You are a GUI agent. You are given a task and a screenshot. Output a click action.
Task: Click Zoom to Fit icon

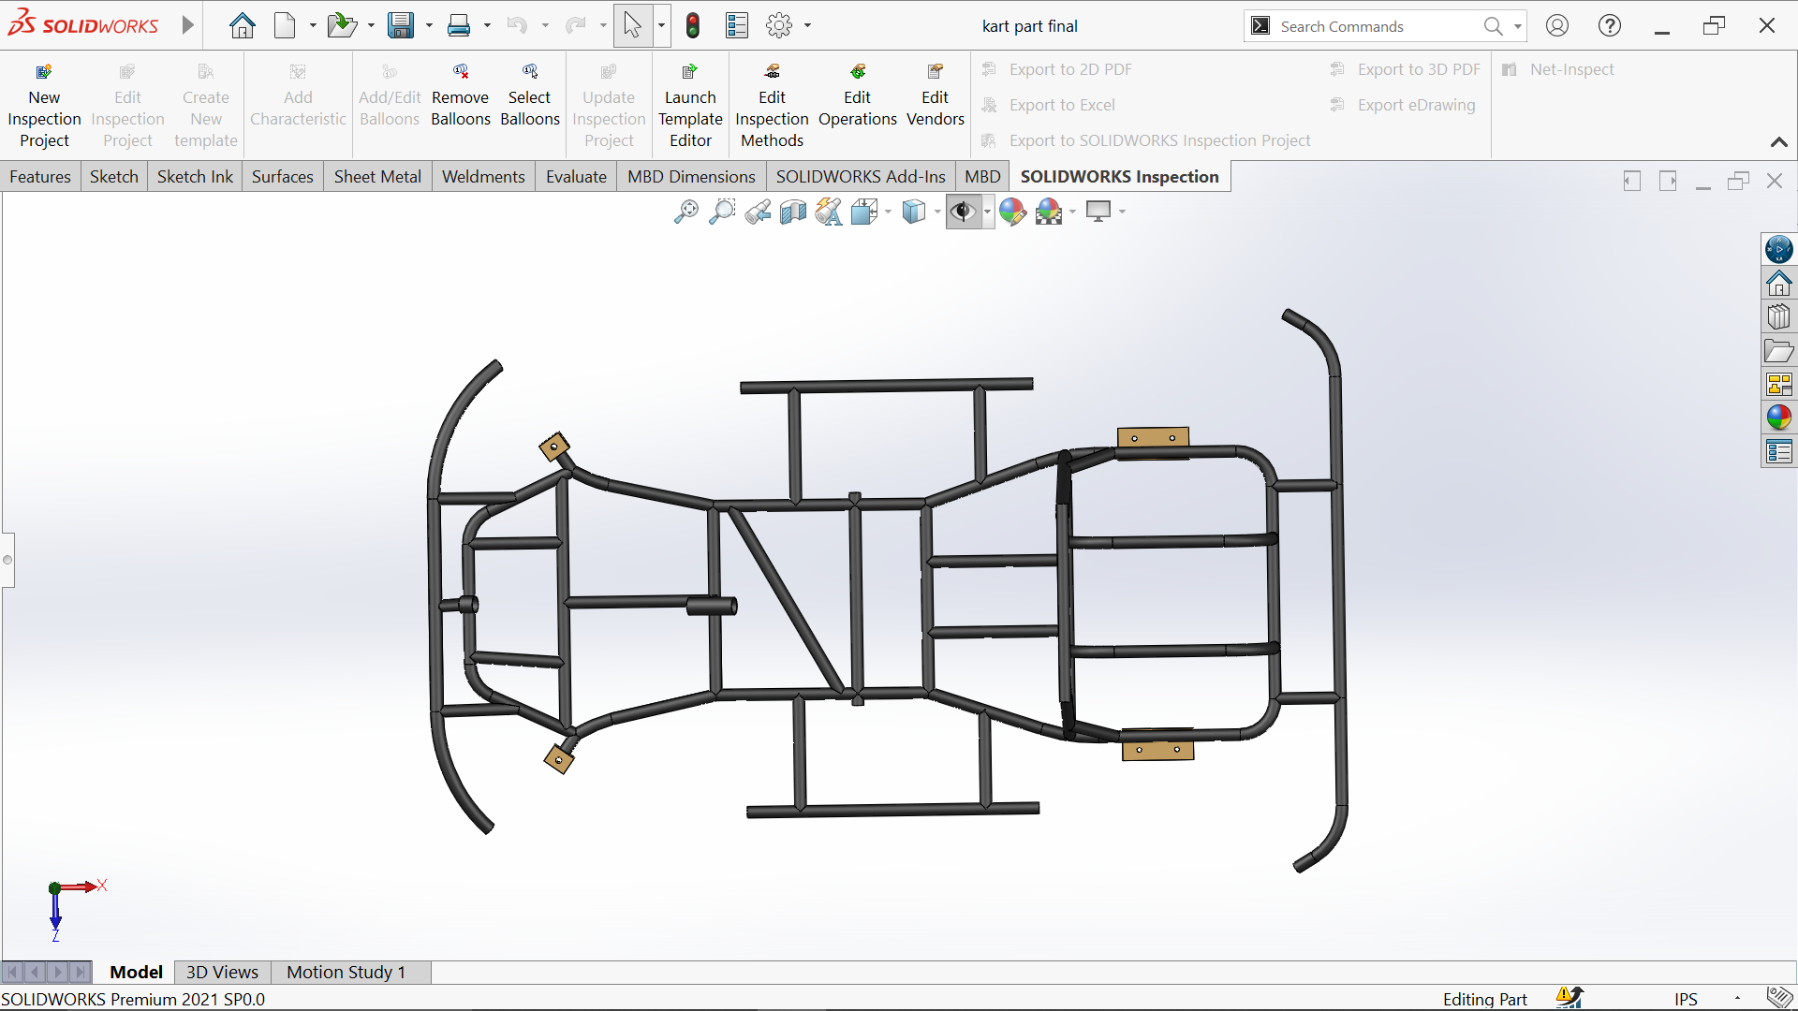pyautogui.click(x=685, y=212)
